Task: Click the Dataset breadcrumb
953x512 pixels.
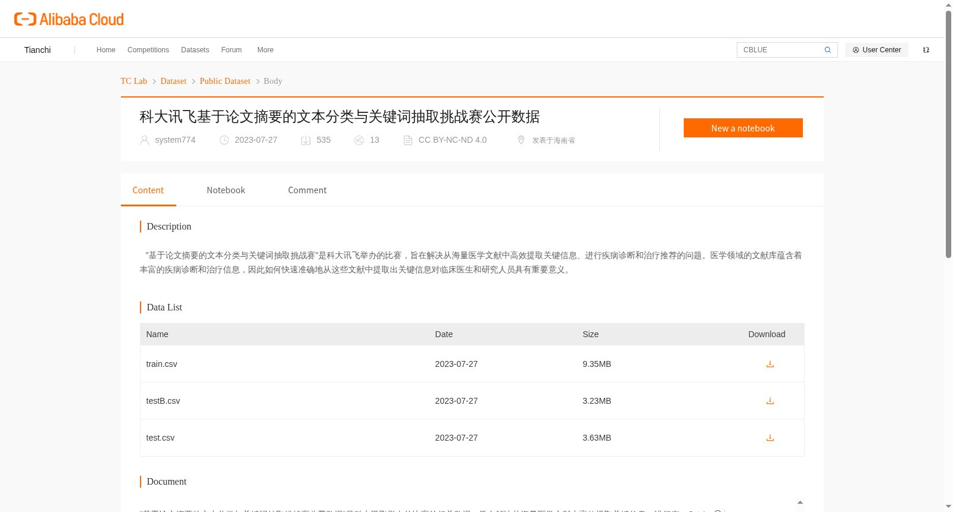Action: click(x=173, y=81)
